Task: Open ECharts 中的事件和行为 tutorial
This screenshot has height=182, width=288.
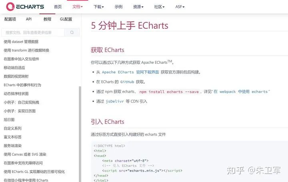Action: pos(22,85)
